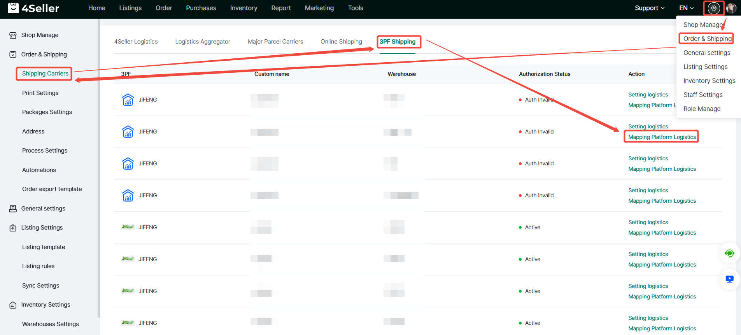
Task: Click Setting logistics in first JIFENG row
Action: (648, 95)
